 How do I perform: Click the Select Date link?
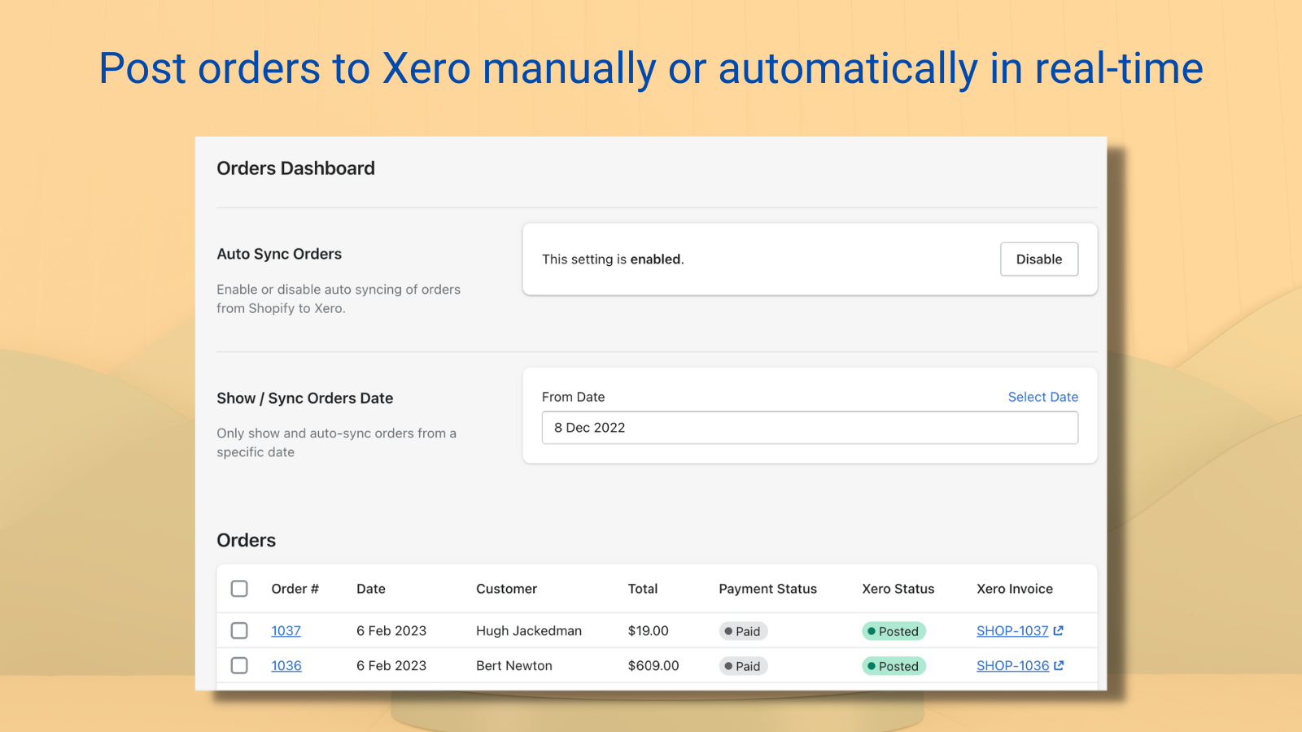coord(1042,397)
